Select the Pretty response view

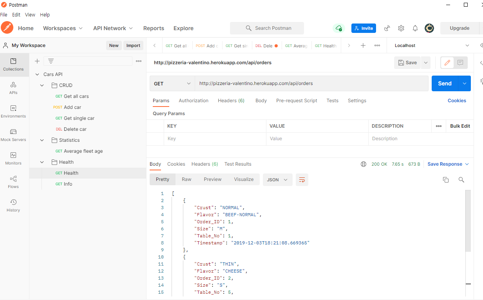(x=163, y=179)
